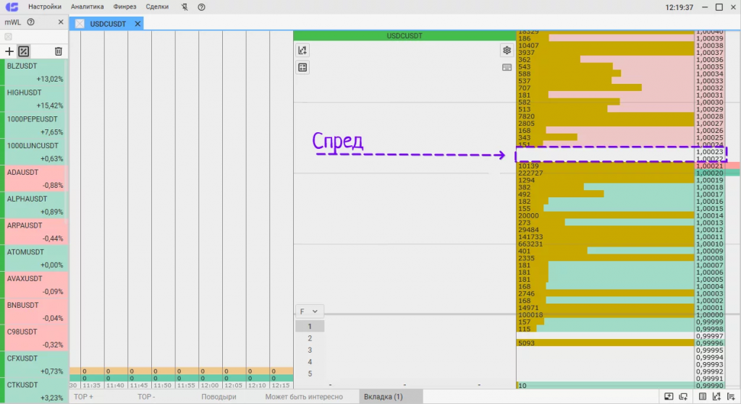Open the Аналитика menu

(x=87, y=7)
